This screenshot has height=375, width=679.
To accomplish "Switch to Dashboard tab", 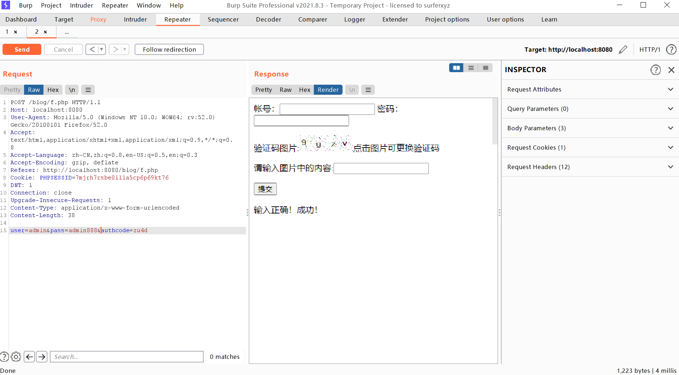I will point(21,19).
